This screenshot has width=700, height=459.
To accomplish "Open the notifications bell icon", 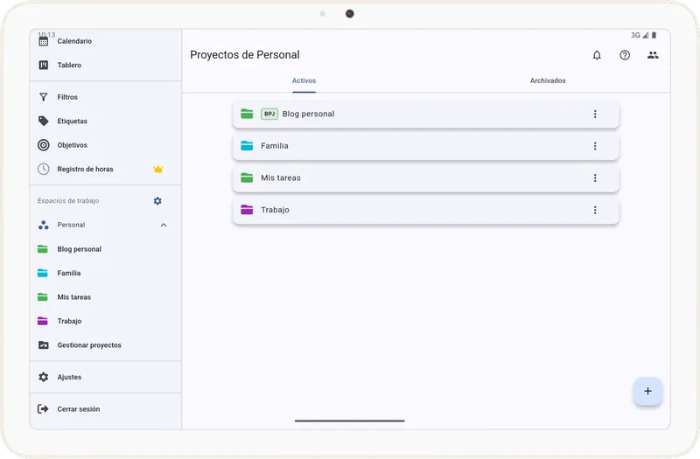I will click(597, 55).
